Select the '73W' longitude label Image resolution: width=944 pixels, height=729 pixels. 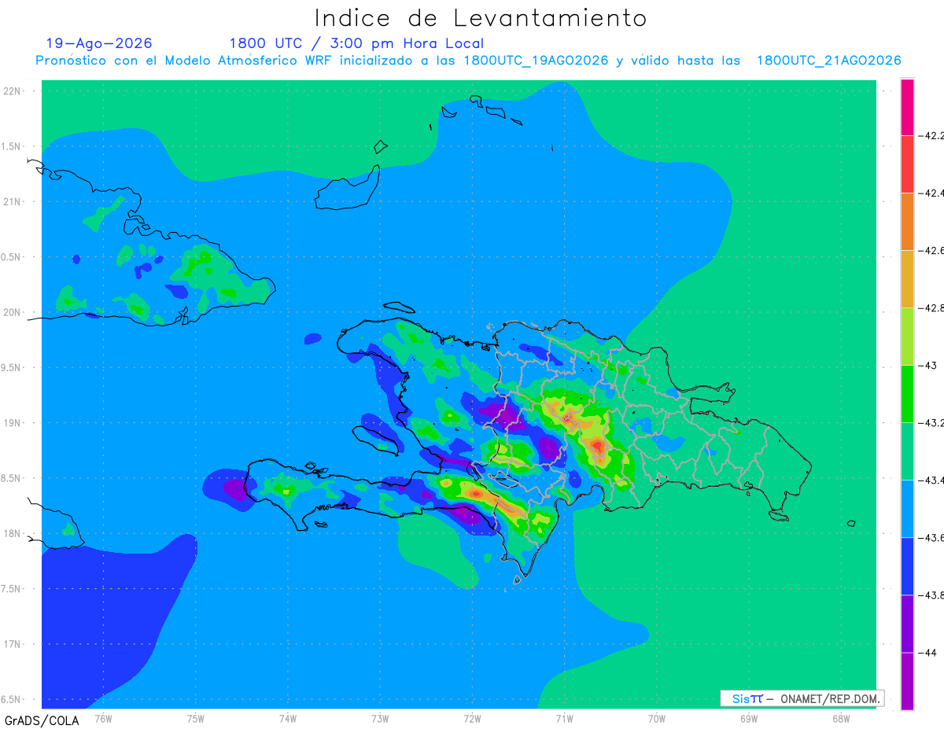[x=380, y=718]
